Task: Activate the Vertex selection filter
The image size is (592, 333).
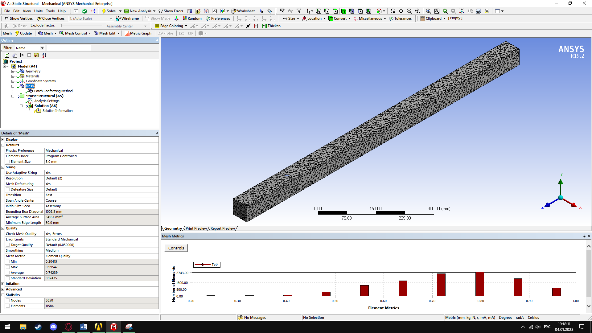Action: (x=319, y=11)
